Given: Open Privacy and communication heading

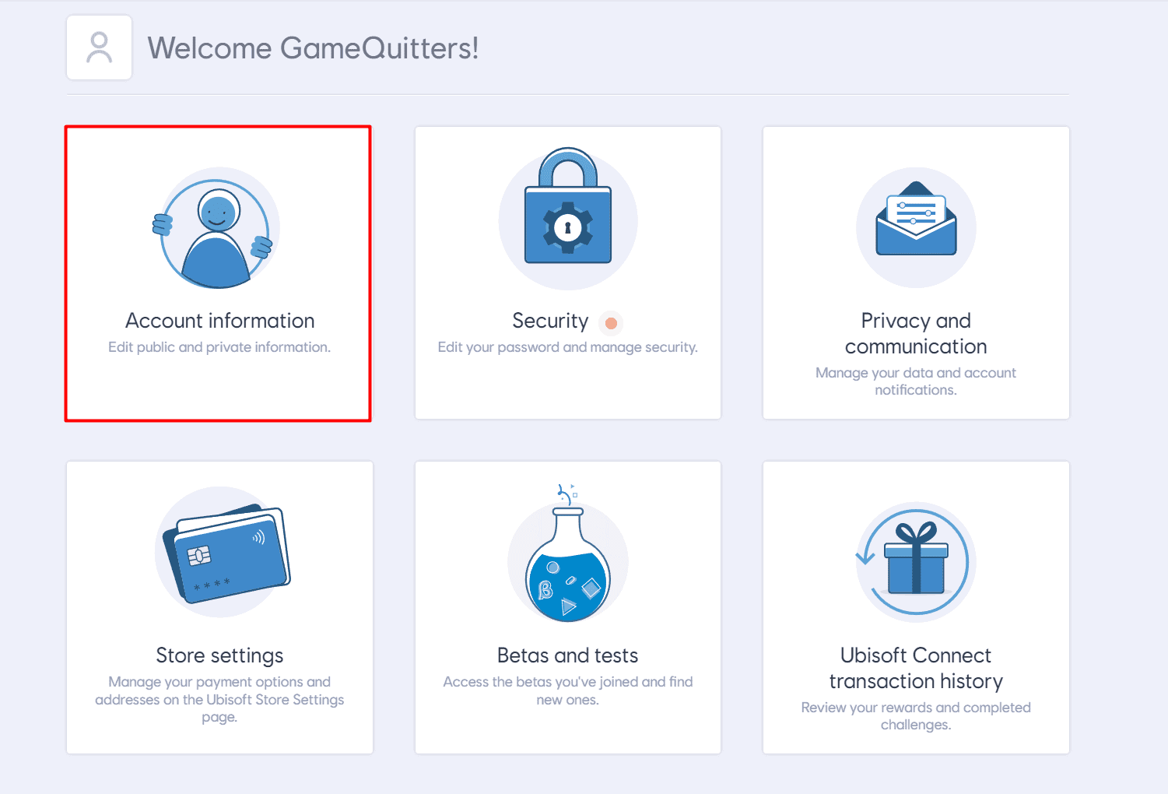Looking at the screenshot, I should click(916, 333).
